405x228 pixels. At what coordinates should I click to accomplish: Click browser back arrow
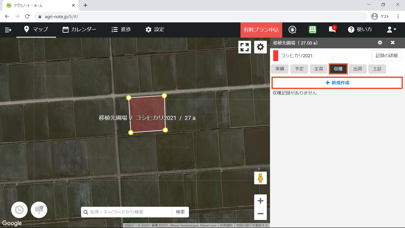(x=7, y=16)
